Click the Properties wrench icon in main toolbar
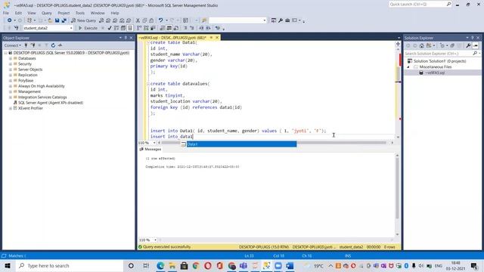 click(x=281, y=20)
